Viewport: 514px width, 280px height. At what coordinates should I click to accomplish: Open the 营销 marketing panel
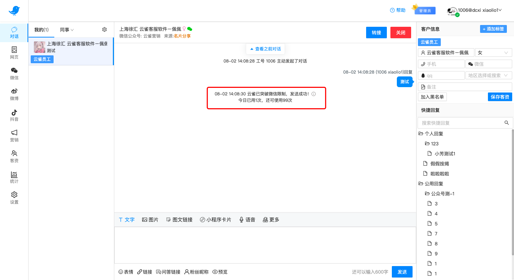[14, 136]
